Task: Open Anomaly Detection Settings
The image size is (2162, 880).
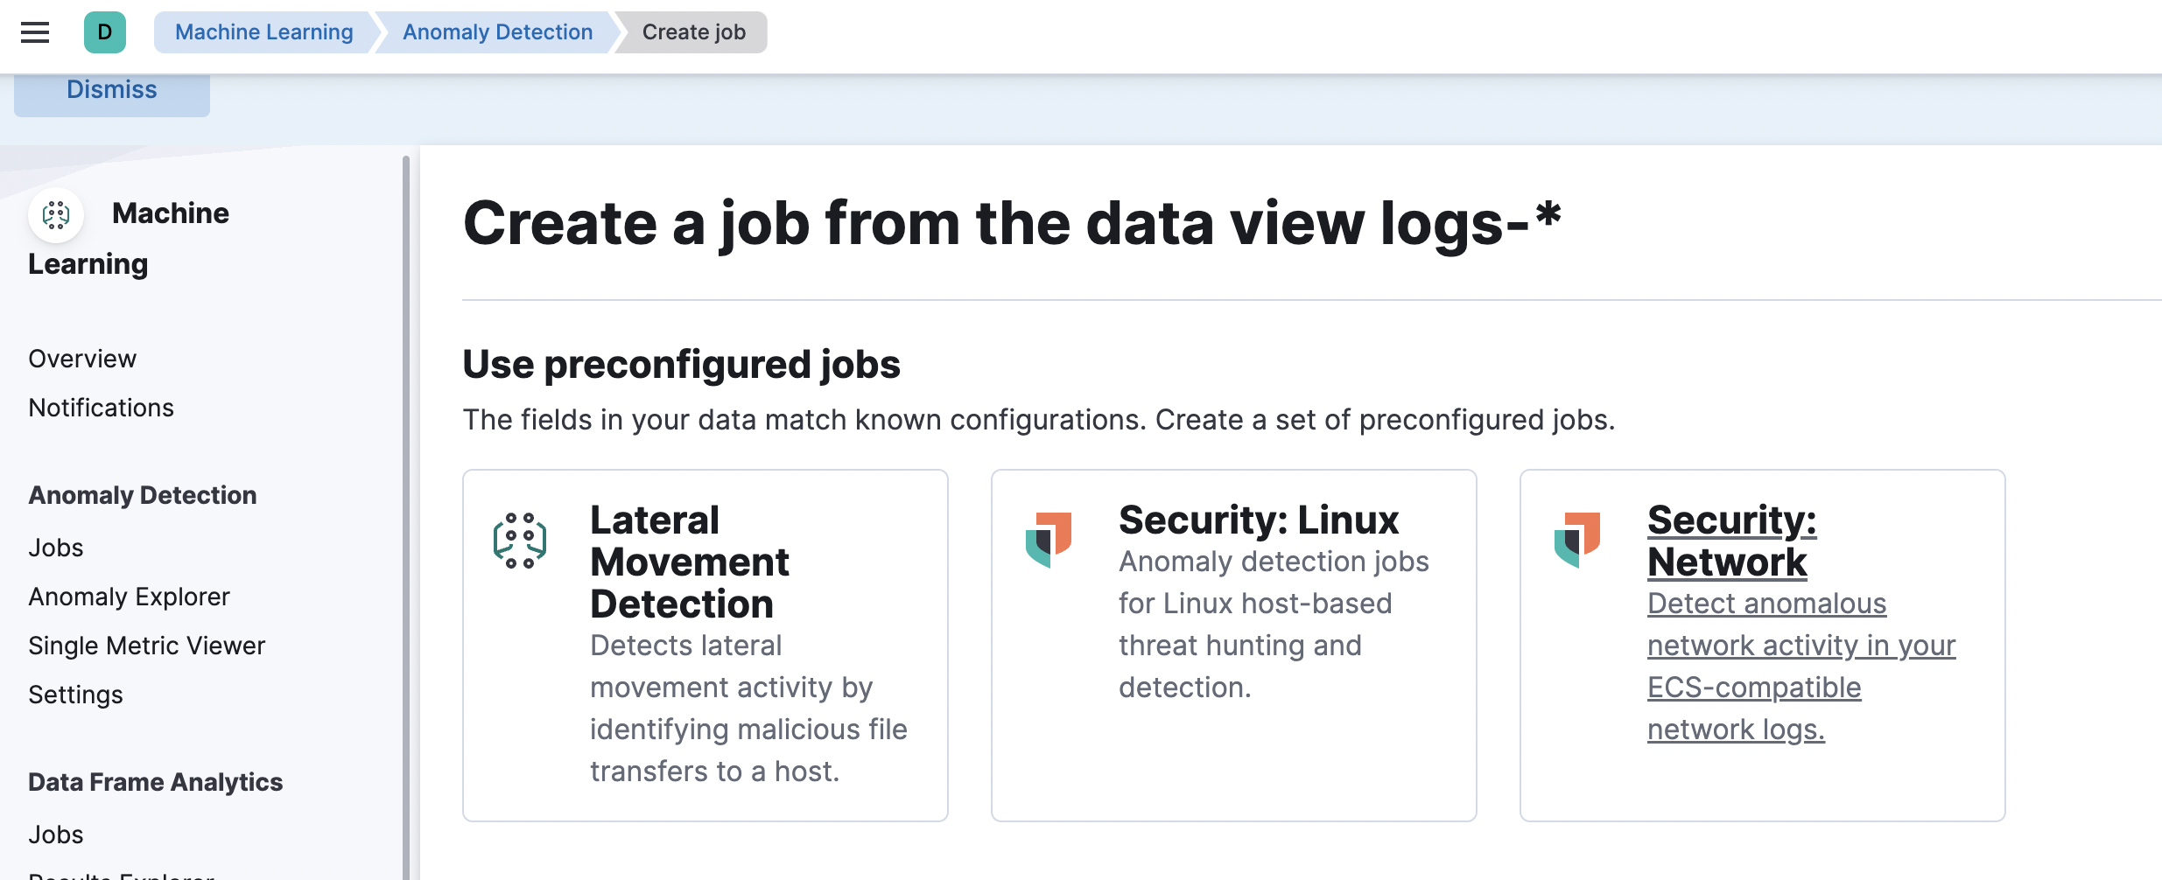Action: click(x=76, y=695)
